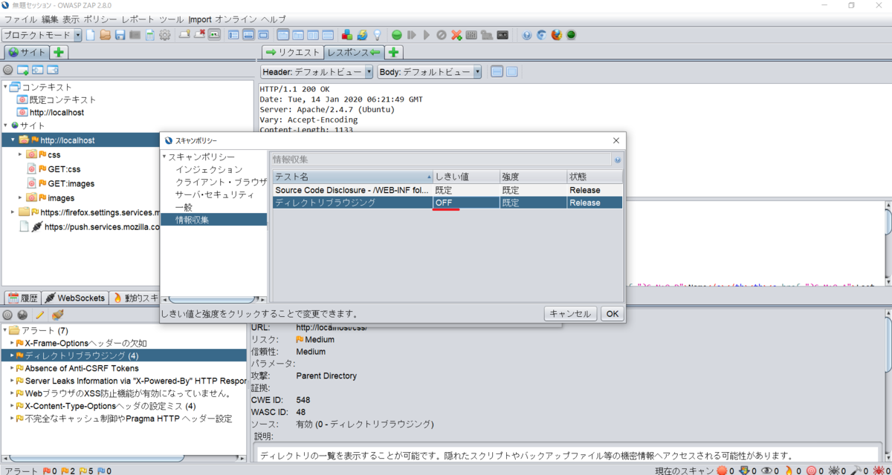Click the blue help icon in scan policy dialog
Screen dimensions: 892x475
[x=617, y=160]
